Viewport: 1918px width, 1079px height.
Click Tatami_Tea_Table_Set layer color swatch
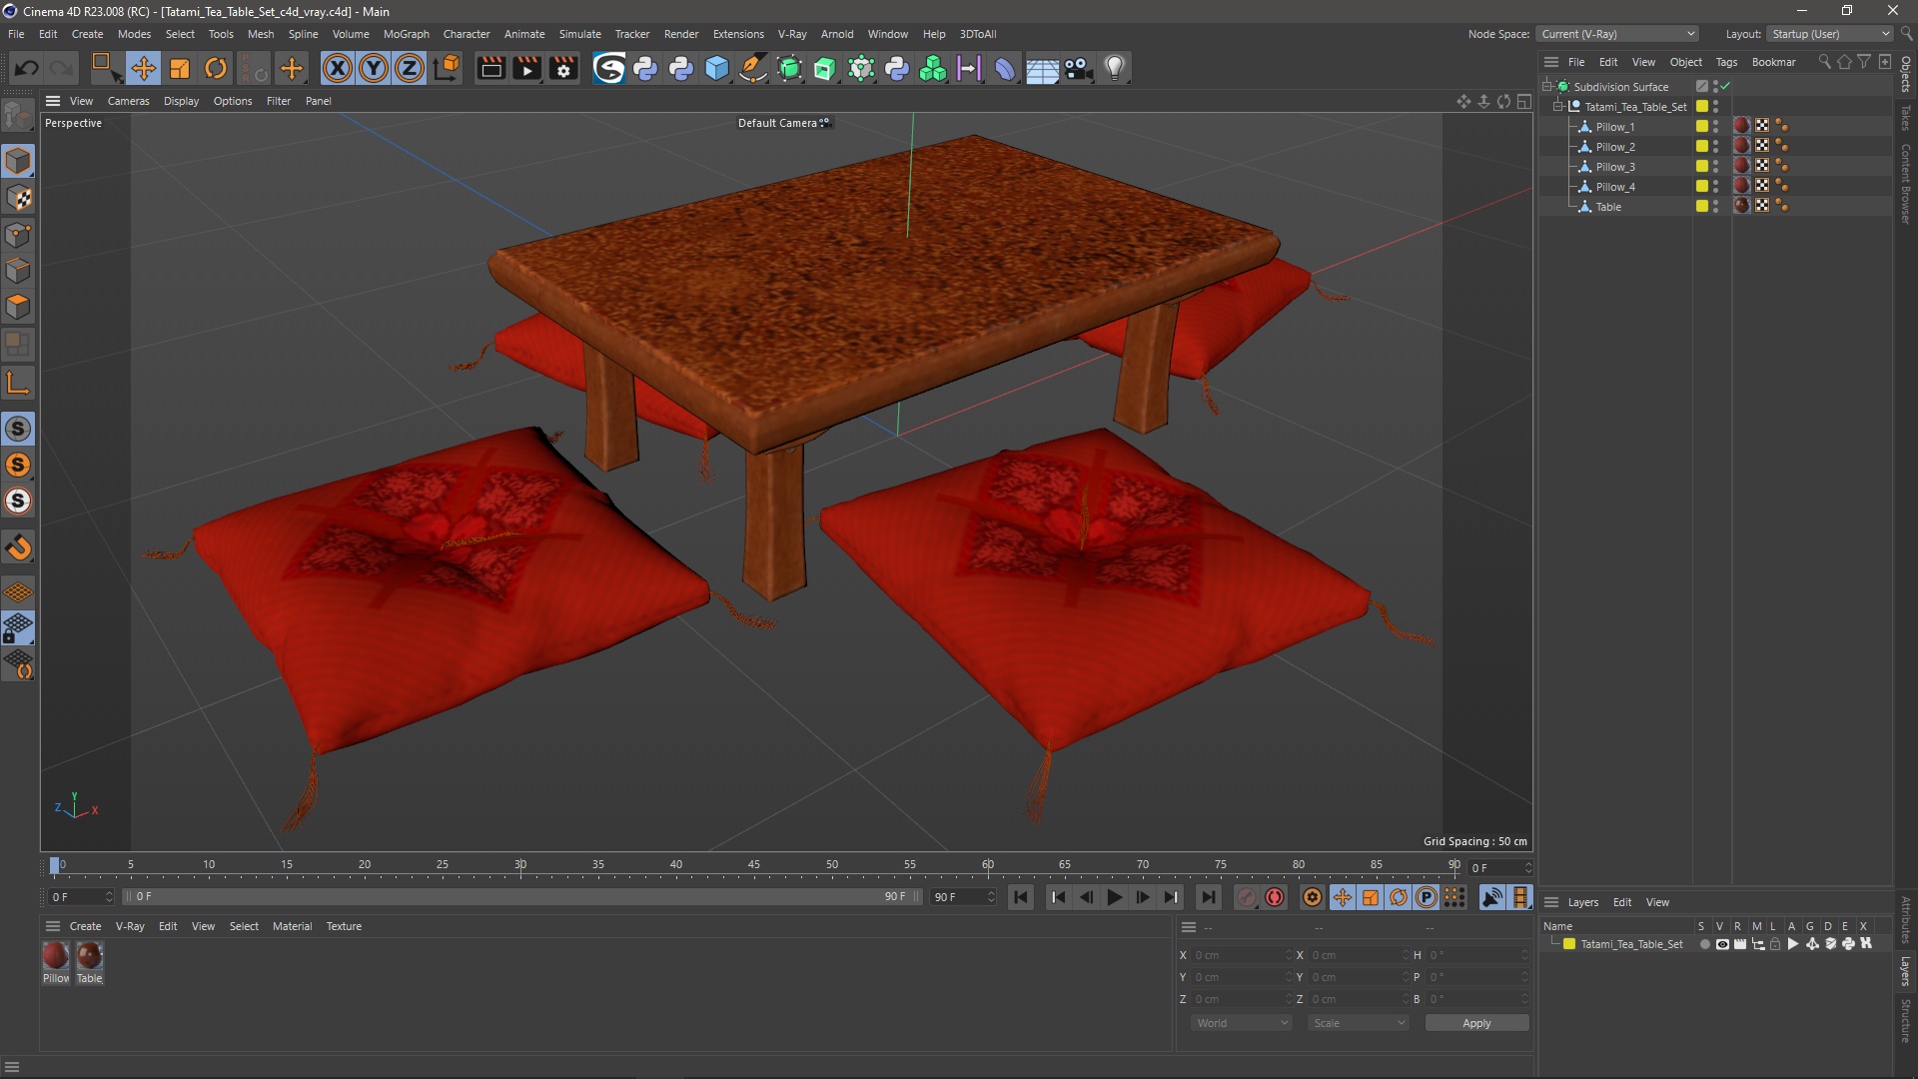(1569, 944)
